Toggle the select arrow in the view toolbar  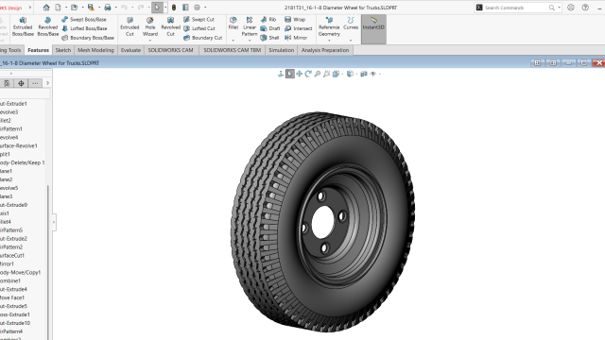[290, 74]
